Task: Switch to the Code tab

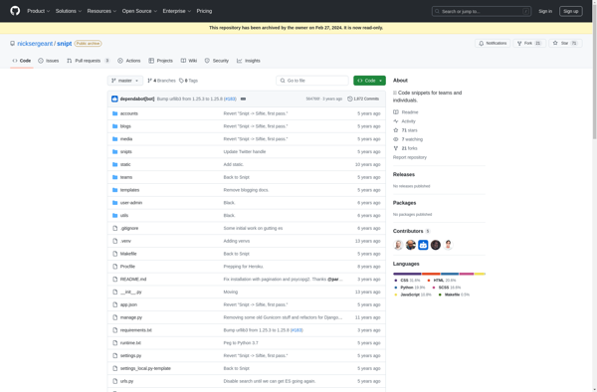Action: [22, 61]
